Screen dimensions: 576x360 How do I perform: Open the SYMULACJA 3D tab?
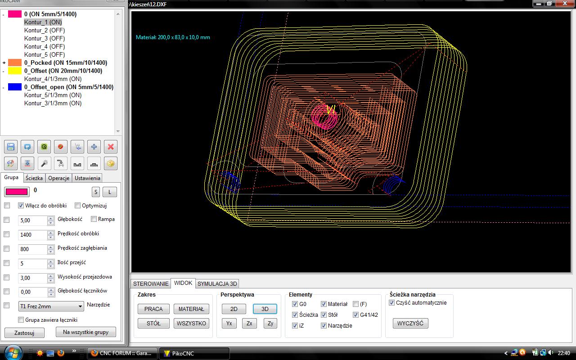[x=217, y=283]
